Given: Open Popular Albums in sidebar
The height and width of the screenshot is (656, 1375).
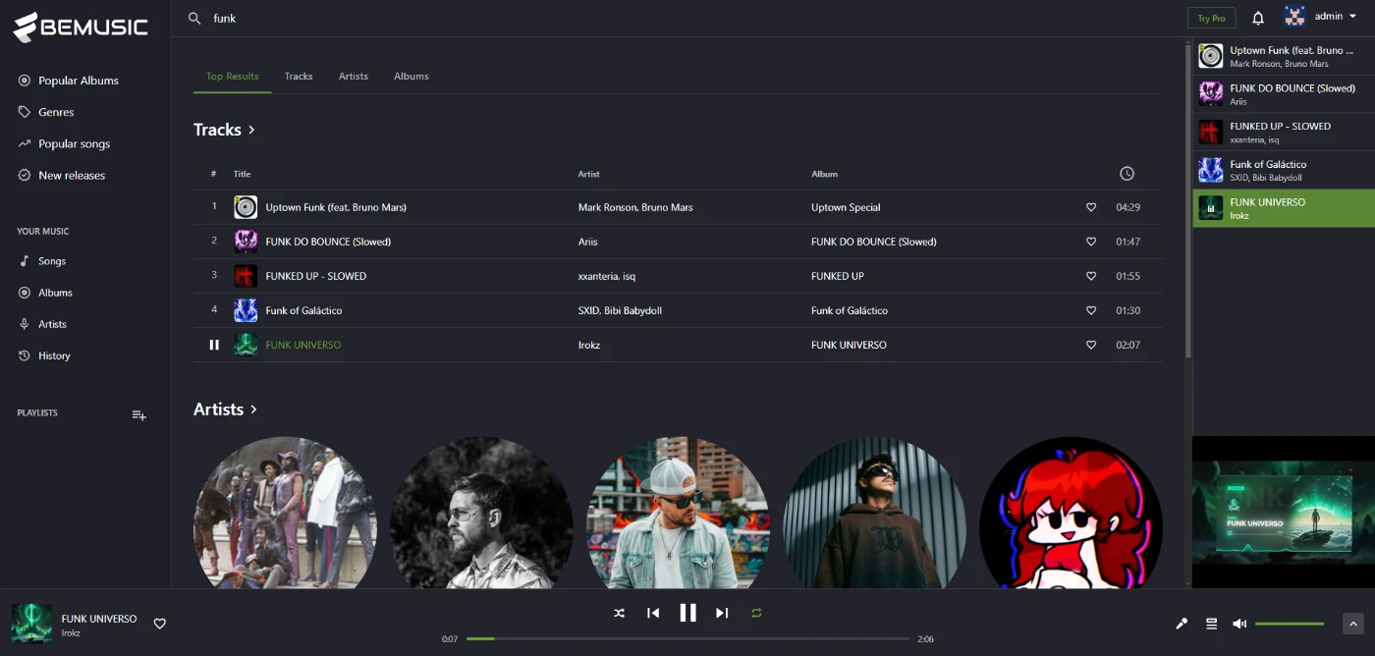Looking at the screenshot, I should 78,81.
